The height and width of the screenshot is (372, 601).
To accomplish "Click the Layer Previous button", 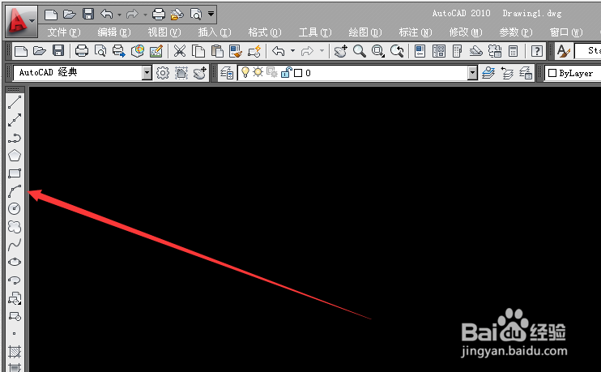I will [507, 72].
